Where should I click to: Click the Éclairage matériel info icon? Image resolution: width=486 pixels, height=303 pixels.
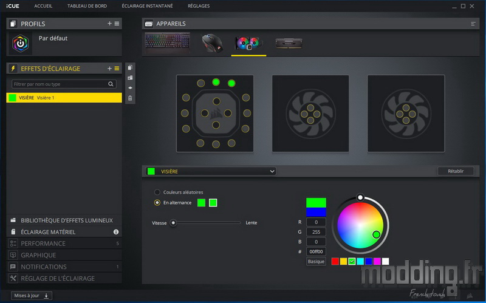(116, 232)
